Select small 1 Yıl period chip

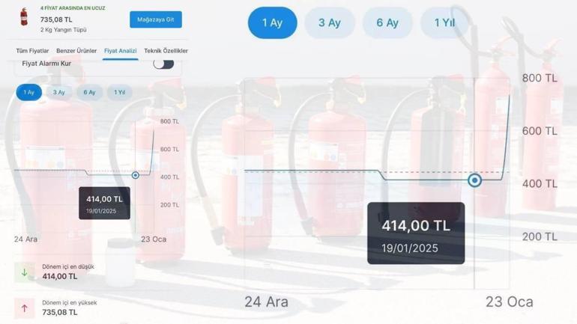120,92
